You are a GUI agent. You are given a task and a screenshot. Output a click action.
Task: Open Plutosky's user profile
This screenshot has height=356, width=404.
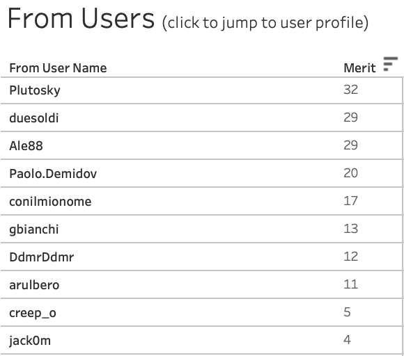[x=35, y=90]
